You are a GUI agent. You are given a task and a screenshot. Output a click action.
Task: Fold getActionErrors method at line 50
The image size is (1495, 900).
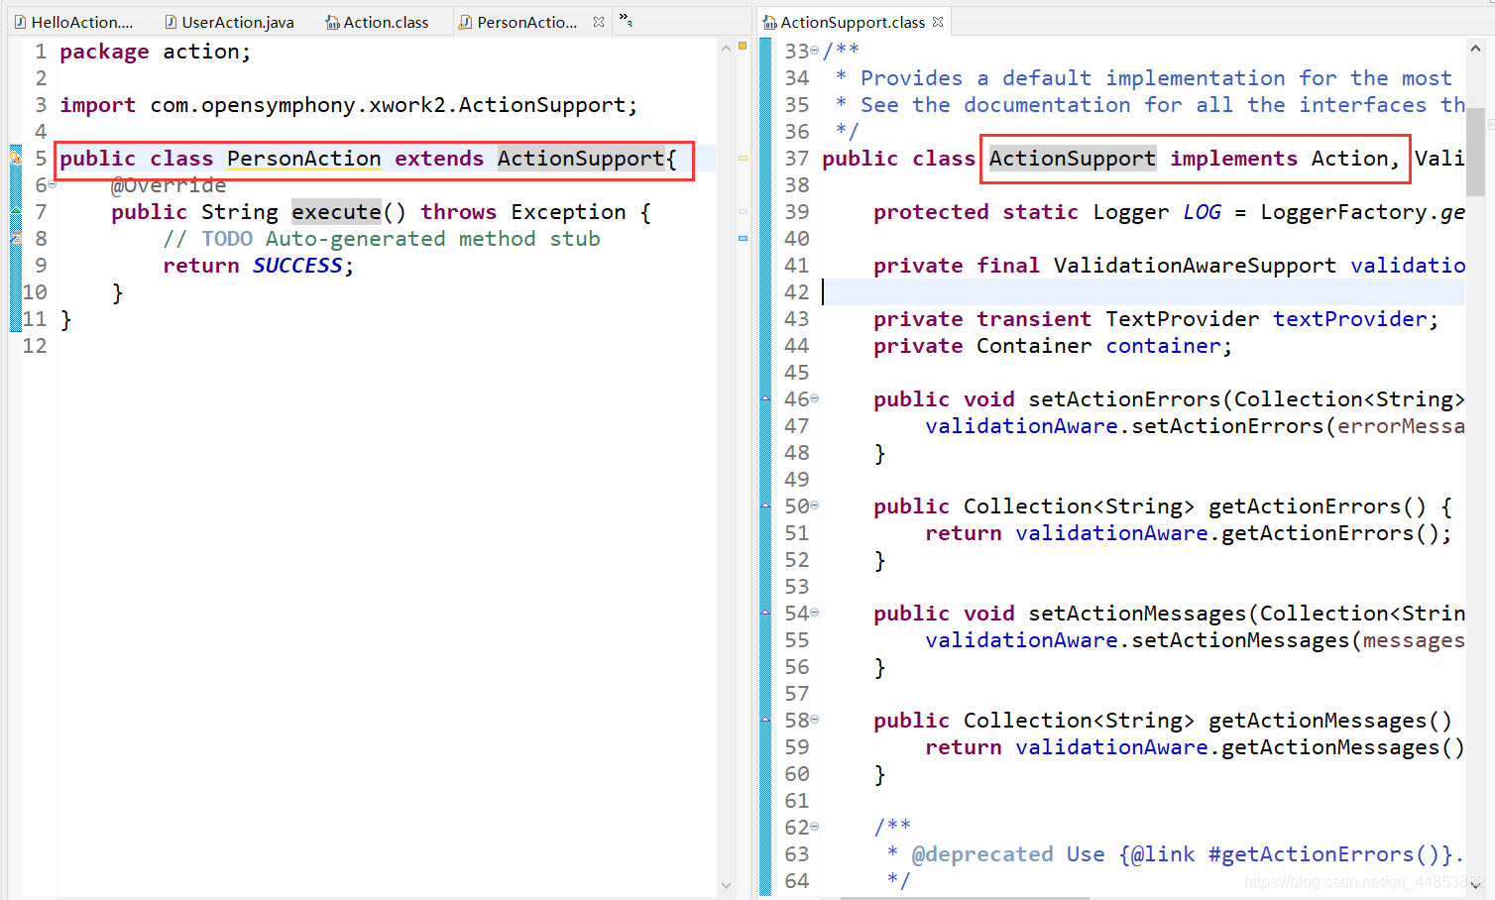[x=815, y=506]
